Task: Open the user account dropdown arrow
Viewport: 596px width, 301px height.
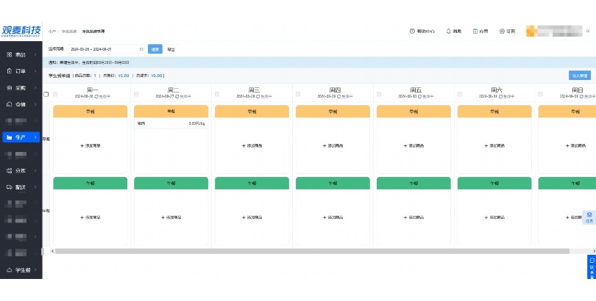Action: click(588, 31)
